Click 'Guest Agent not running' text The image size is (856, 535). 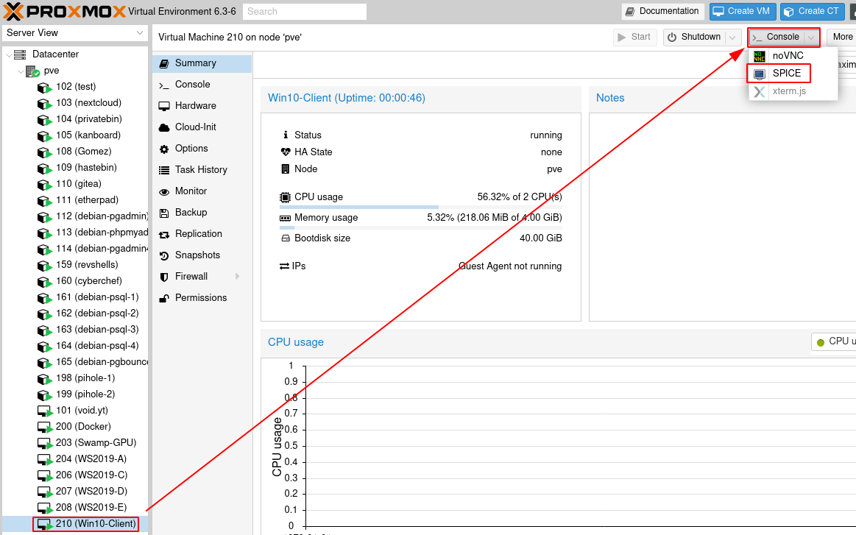pos(510,266)
